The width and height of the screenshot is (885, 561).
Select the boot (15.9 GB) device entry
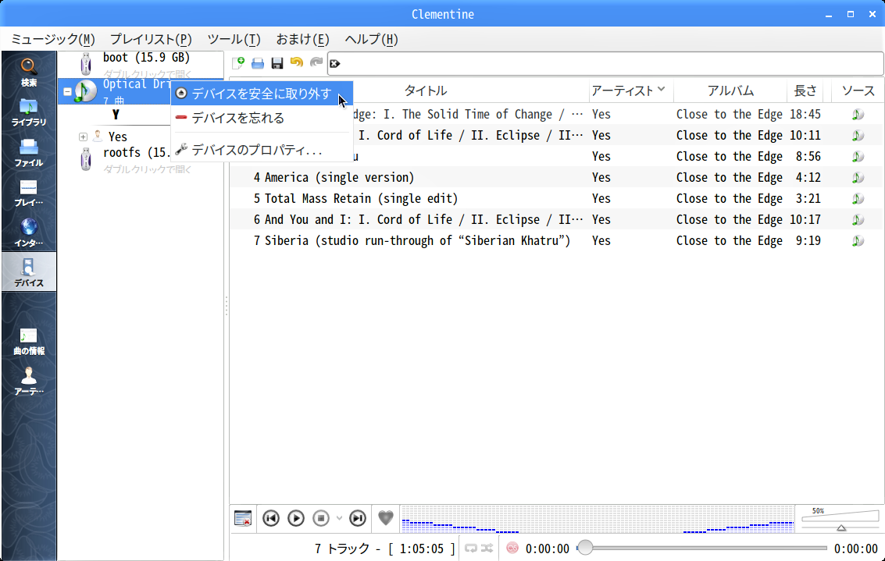141,64
